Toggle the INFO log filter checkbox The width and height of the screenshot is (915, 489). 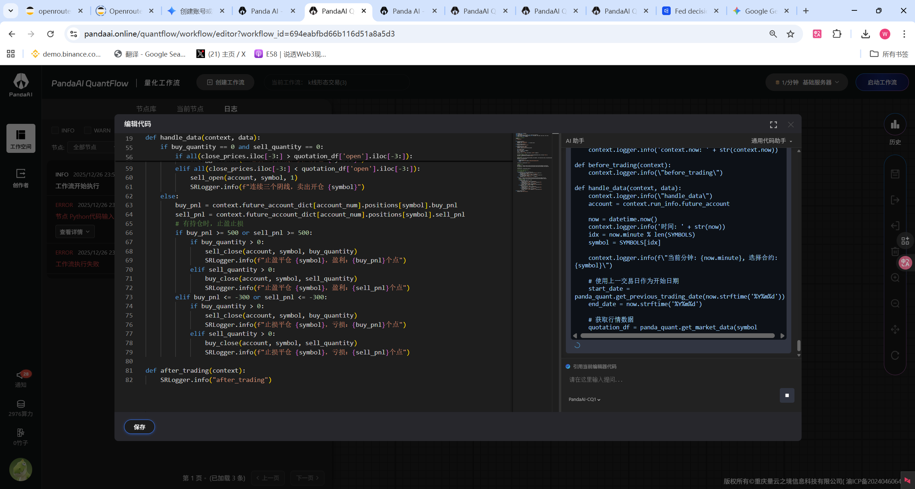[55, 130]
